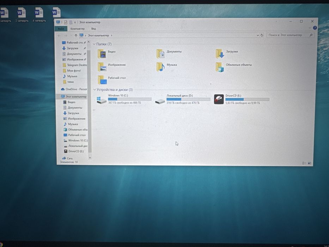
Task: Click 367 ГБ свободно из 466 ГБ text
Action: coord(124,103)
